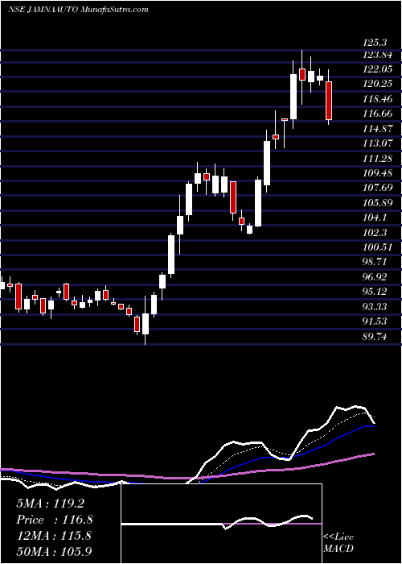Select the 96.92 price level label
The width and height of the screenshot is (402, 564).
[x=375, y=276]
